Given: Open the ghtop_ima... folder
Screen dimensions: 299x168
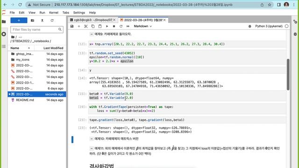Looking at the screenshot, I should coord(37,54).
